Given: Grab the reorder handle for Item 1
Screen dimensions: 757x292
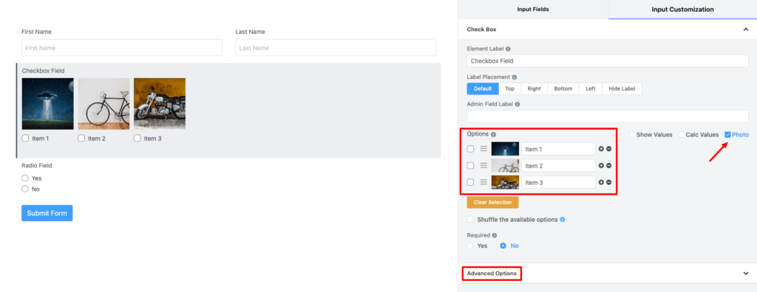Looking at the screenshot, I should click(x=483, y=149).
